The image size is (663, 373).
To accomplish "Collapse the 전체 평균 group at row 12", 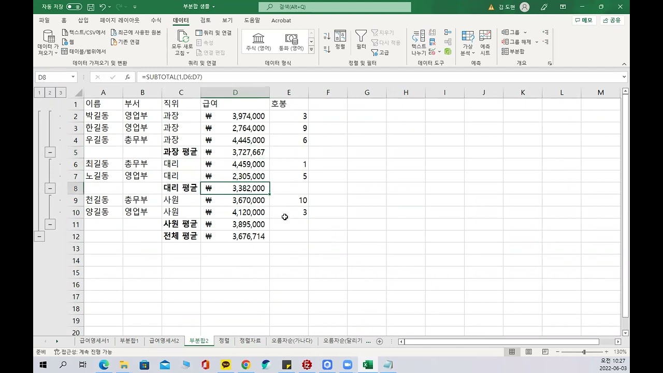I will [x=39, y=236].
